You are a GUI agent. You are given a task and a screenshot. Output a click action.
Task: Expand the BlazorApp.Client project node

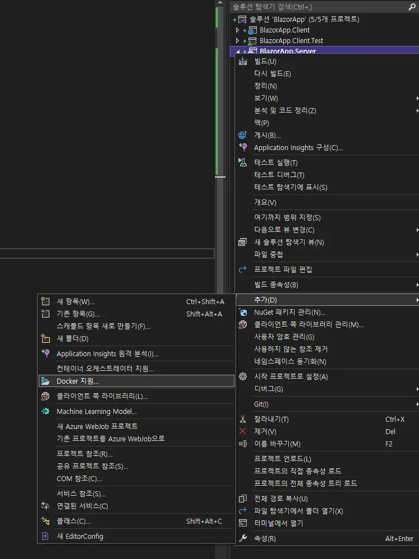coord(238,30)
